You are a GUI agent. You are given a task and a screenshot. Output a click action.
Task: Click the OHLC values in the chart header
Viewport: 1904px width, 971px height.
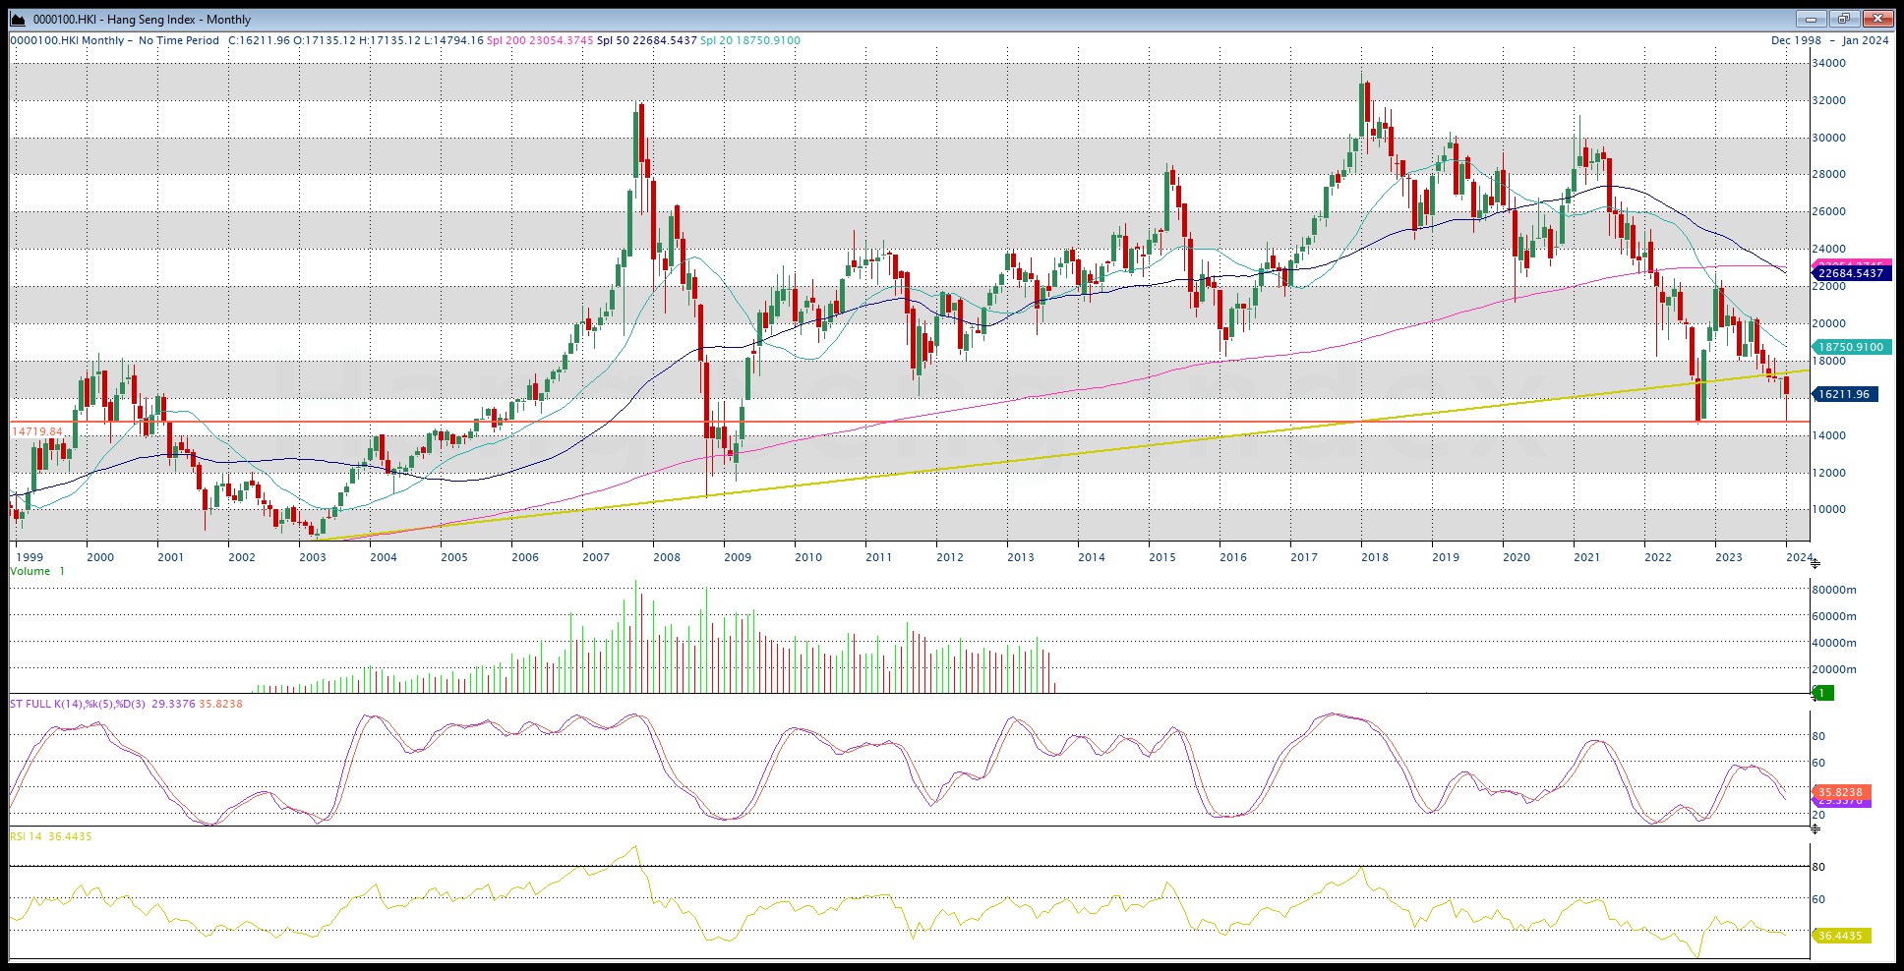[356, 40]
